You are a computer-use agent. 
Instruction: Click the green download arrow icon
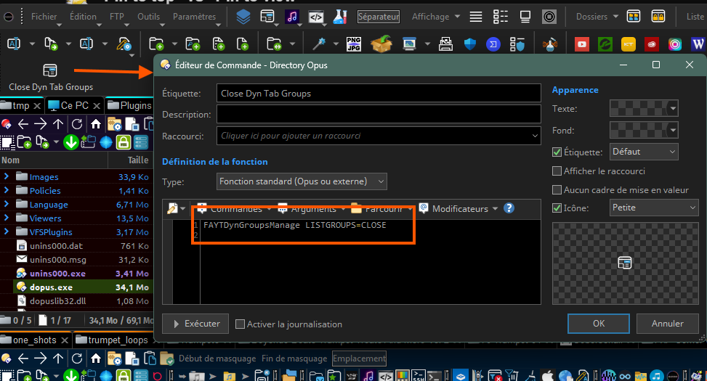[x=70, y=142]
